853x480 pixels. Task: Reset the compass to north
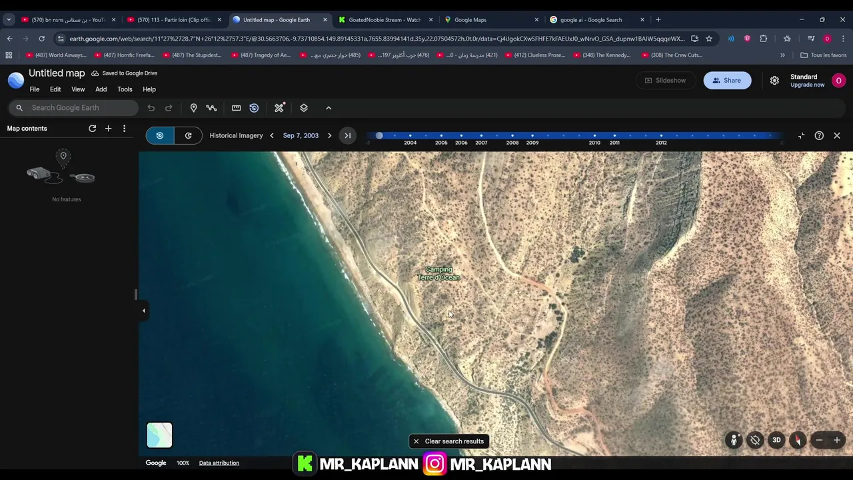click(x=798, y=441)
